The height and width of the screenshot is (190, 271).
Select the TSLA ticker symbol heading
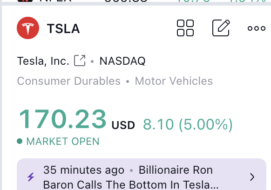(x=63, y=28)
